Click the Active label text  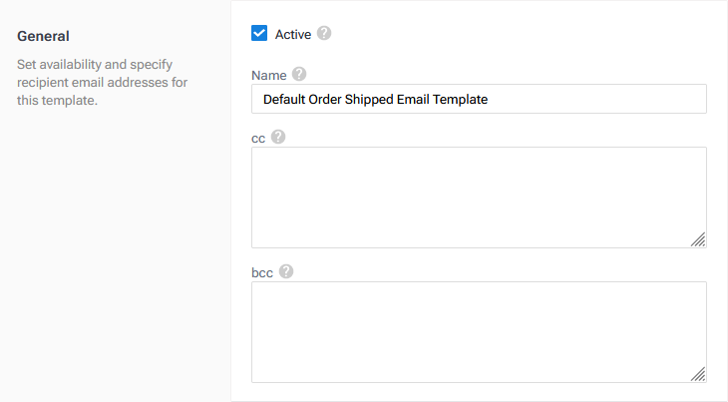tap(293, 34)
